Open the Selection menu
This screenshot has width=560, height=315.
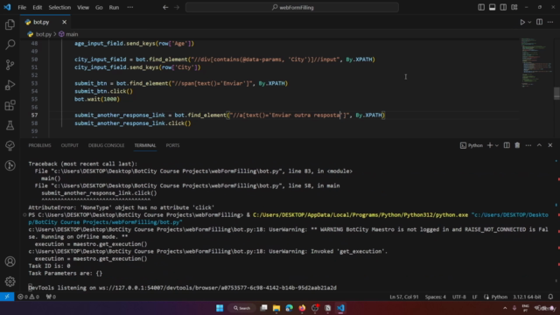coord(59,7)
